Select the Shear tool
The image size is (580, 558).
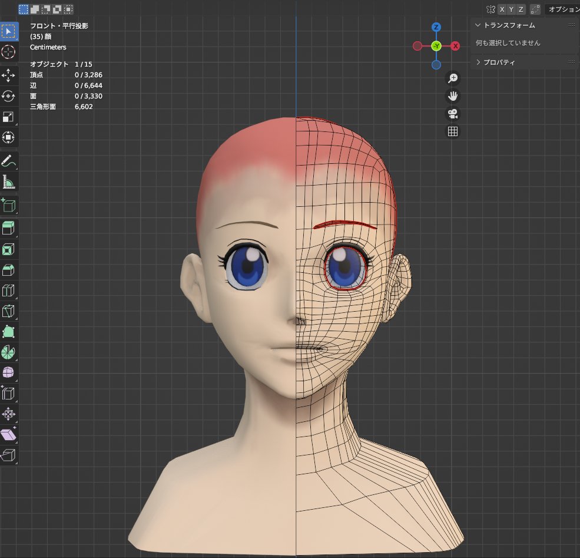pos(8,434)
